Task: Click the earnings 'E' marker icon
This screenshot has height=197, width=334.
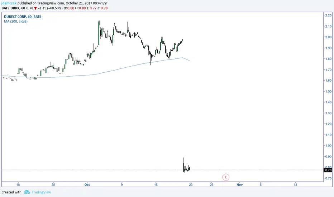Action: click(226, 177)
